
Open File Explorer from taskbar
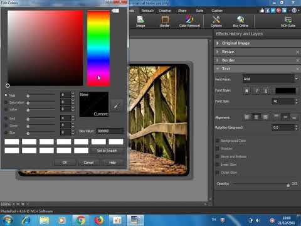click(x=45, y=220)
